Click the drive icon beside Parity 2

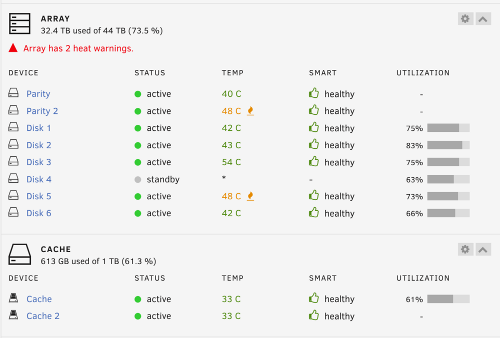(x=13, y=110)
